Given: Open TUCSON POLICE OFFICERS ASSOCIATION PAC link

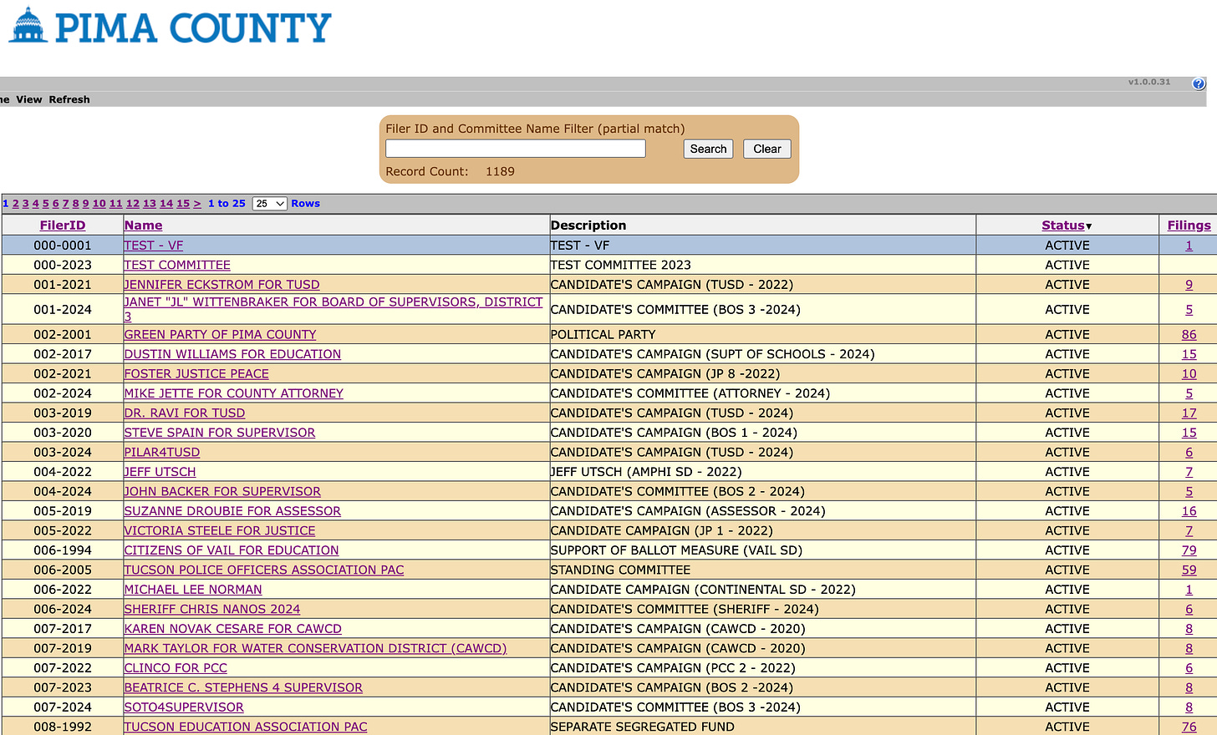Looking at the screenshot, I should pos(263,570).
